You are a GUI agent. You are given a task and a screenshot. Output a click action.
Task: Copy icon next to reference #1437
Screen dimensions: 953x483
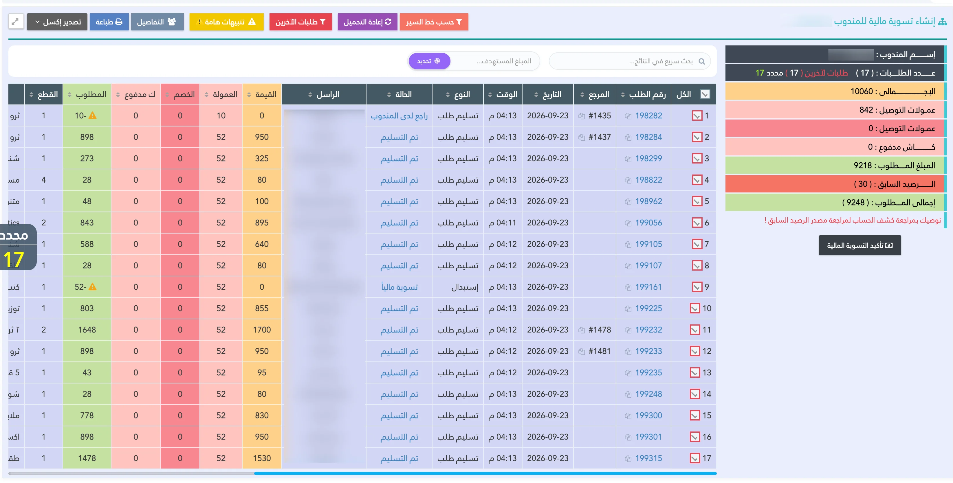(582, 137)
